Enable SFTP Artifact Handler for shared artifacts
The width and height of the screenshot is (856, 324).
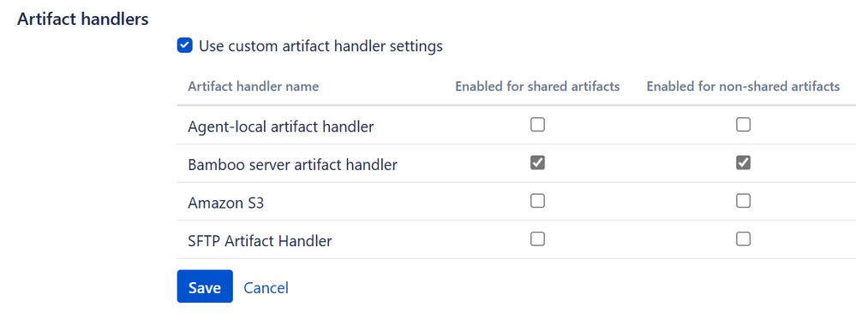tap(538, 239)
